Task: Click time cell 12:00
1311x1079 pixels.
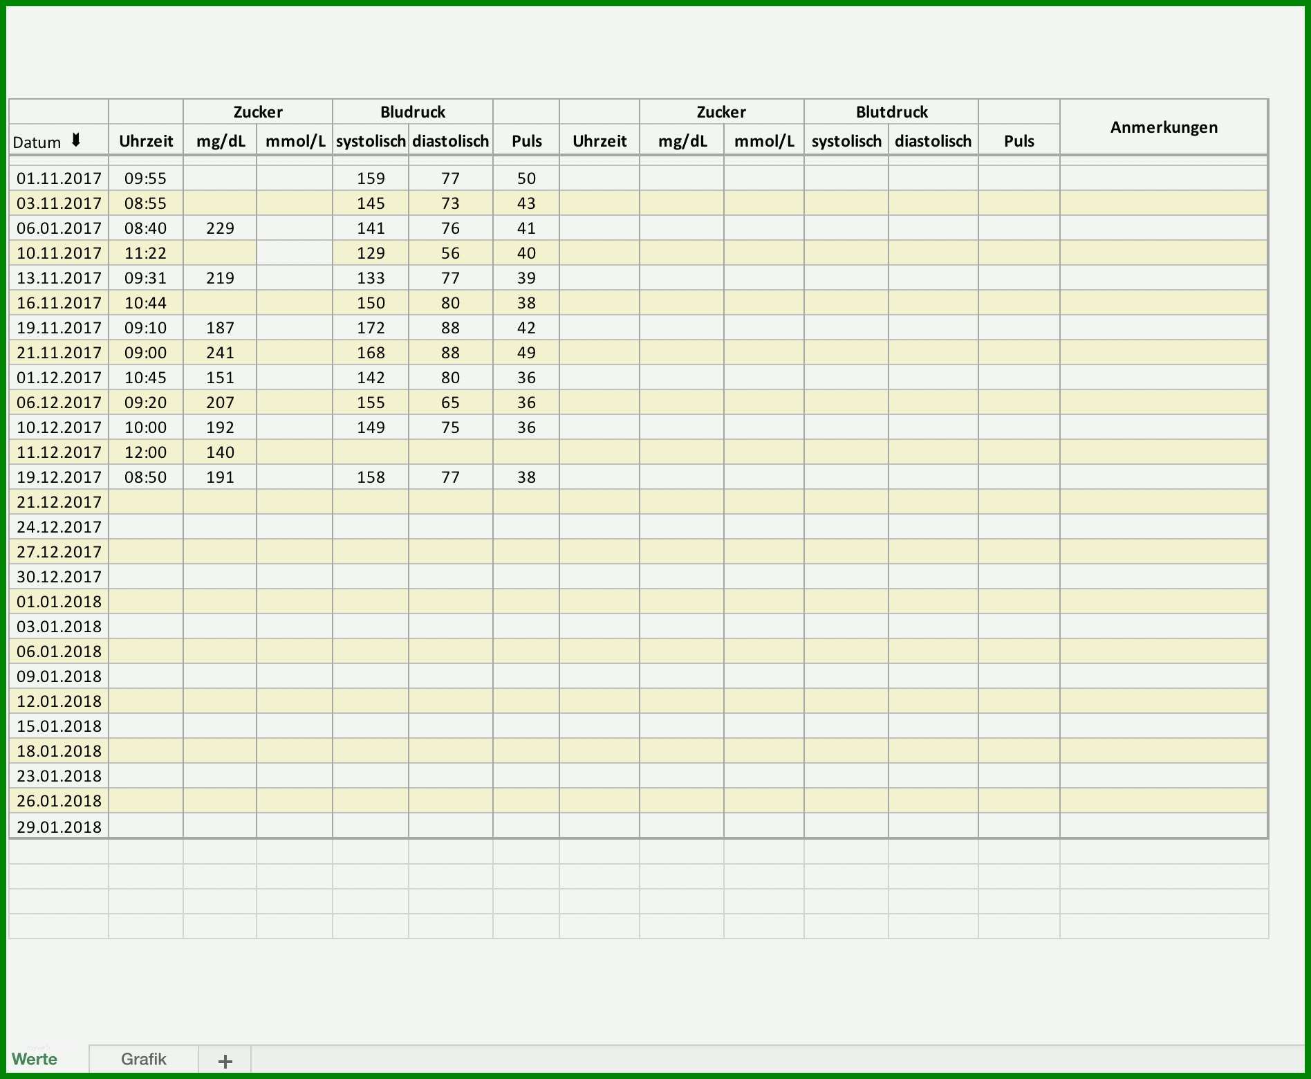Action: coord(146,452)
